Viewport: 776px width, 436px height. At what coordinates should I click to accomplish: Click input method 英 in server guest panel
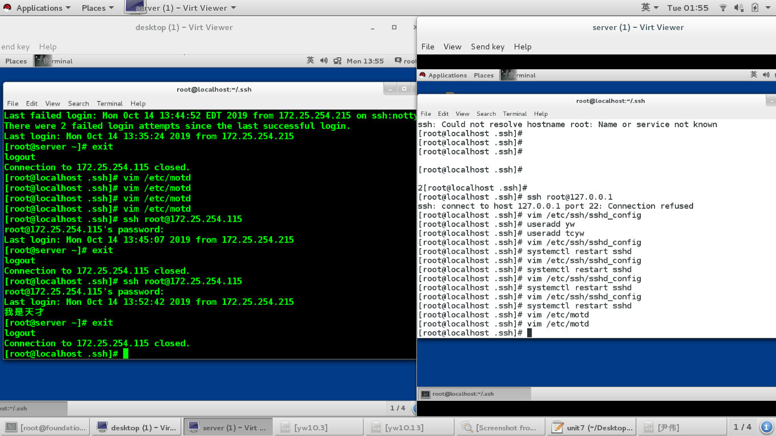click(x=754, y=75)
